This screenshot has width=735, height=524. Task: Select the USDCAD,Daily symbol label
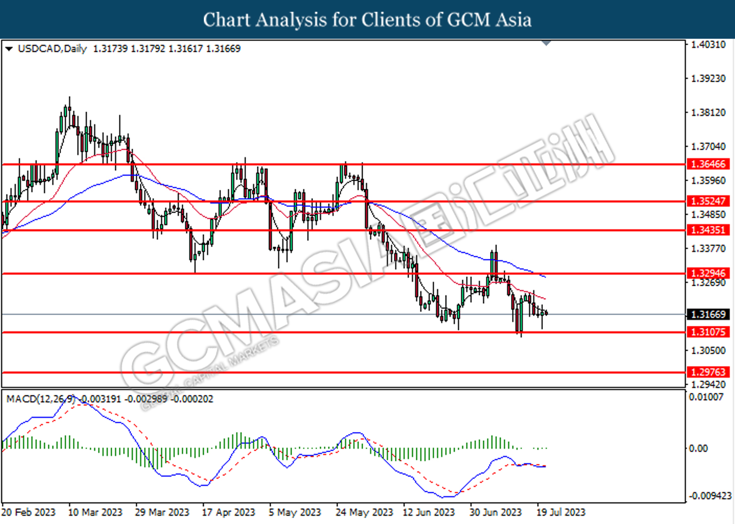[x=52, y=48]
